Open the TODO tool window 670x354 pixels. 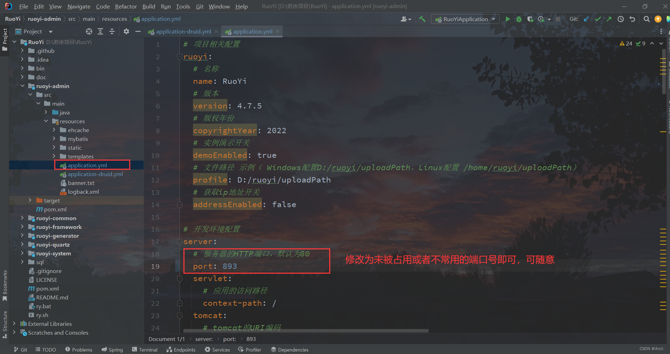(46, 350)
